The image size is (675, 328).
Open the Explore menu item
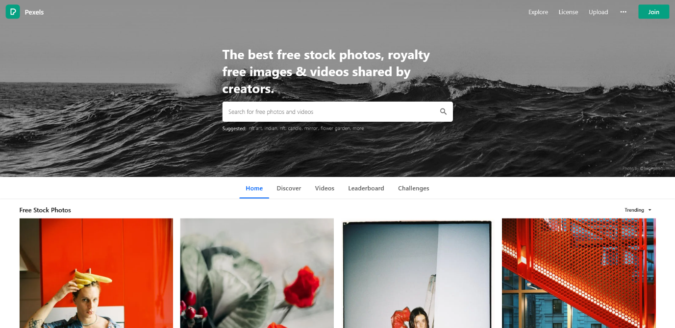(538, 12)
